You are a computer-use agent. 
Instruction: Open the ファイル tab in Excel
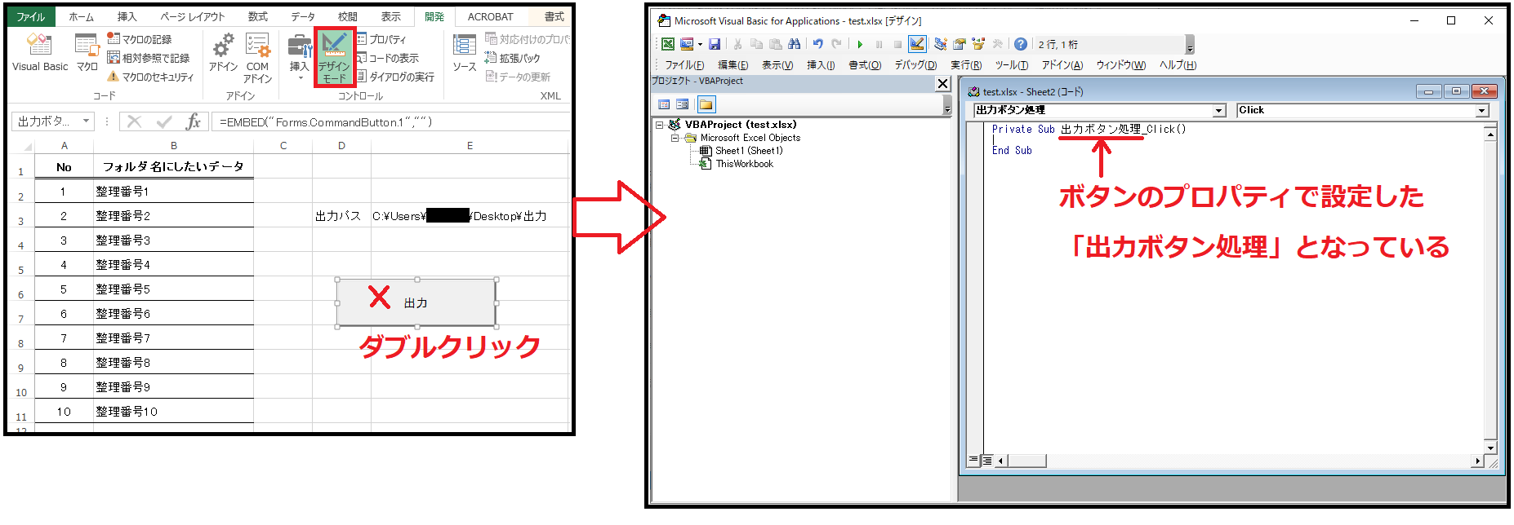[x=31, y=16]
